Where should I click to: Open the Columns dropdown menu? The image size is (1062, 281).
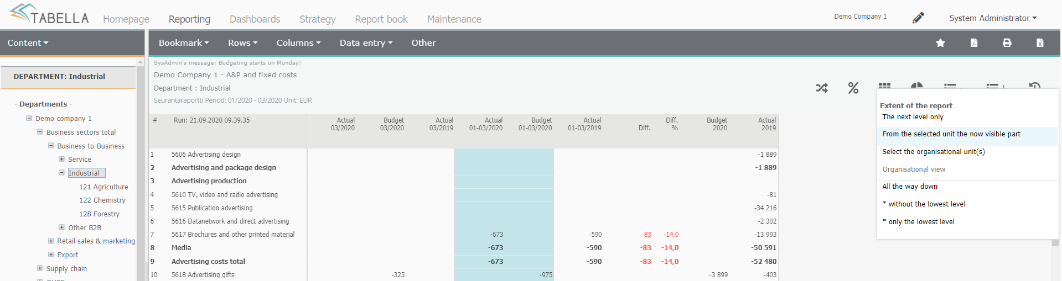[x=298, y=43]
